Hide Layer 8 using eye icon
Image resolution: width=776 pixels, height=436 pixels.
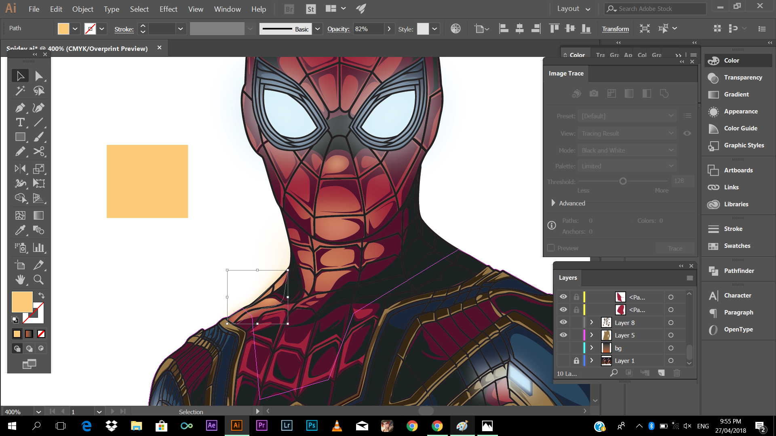click(563, 322)
